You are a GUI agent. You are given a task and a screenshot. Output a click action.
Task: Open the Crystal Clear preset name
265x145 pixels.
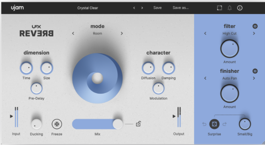(x=88, y=8)
